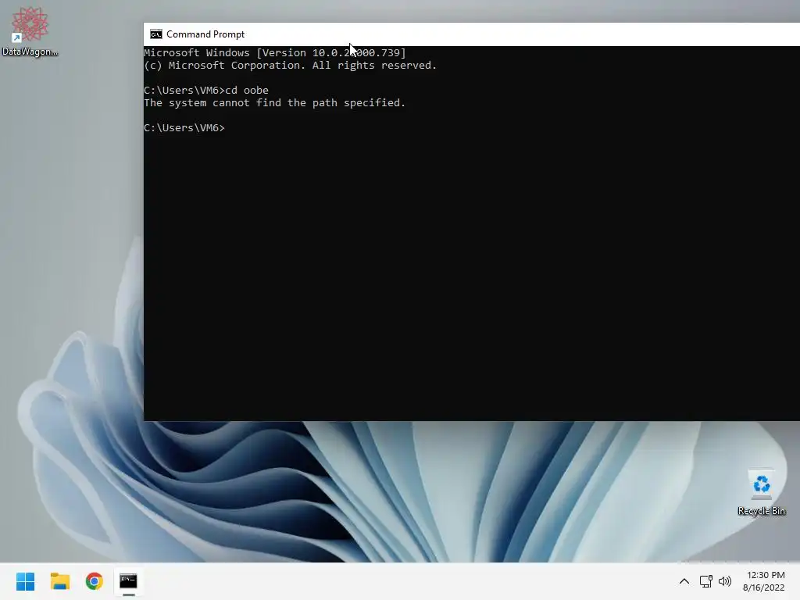
Task: Open network status tray icon
Action: tap(705, 581)
